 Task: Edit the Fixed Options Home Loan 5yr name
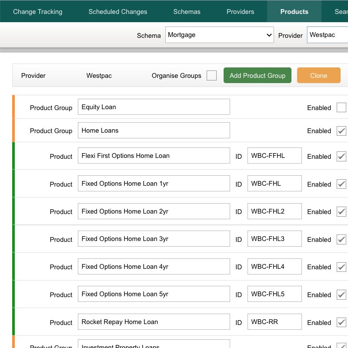click(154, 294)
